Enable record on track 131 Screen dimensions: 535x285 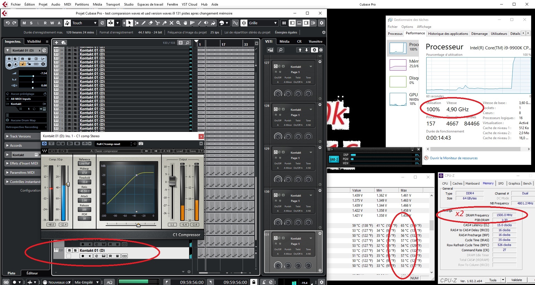[83, 256]
